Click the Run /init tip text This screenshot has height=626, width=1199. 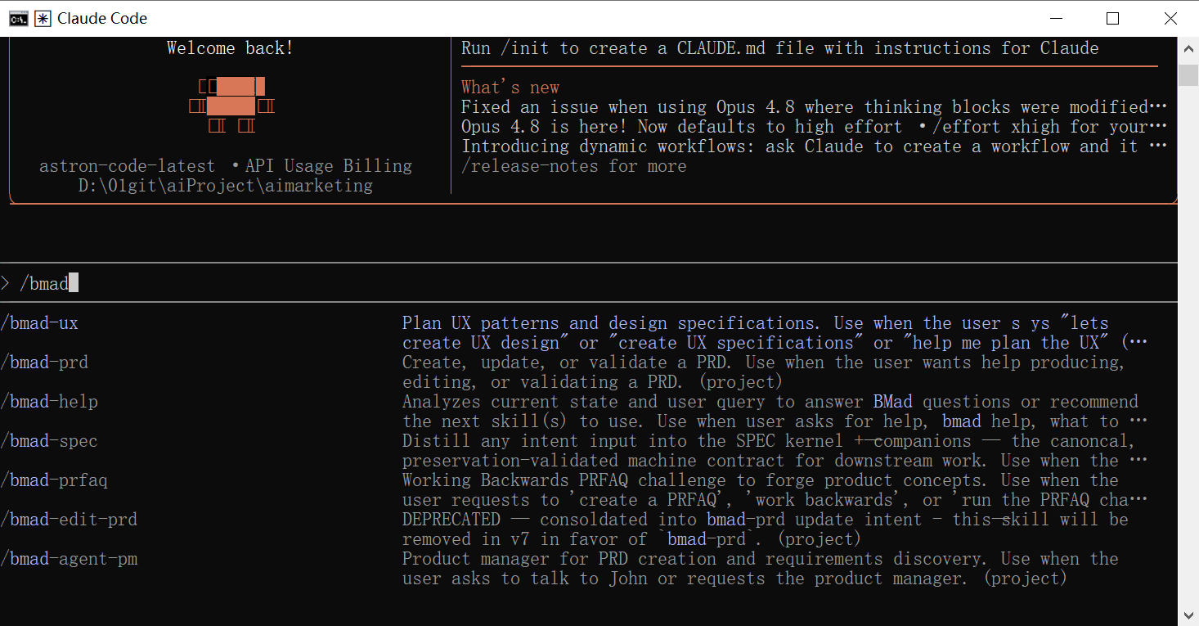click(x=780, y=48)
